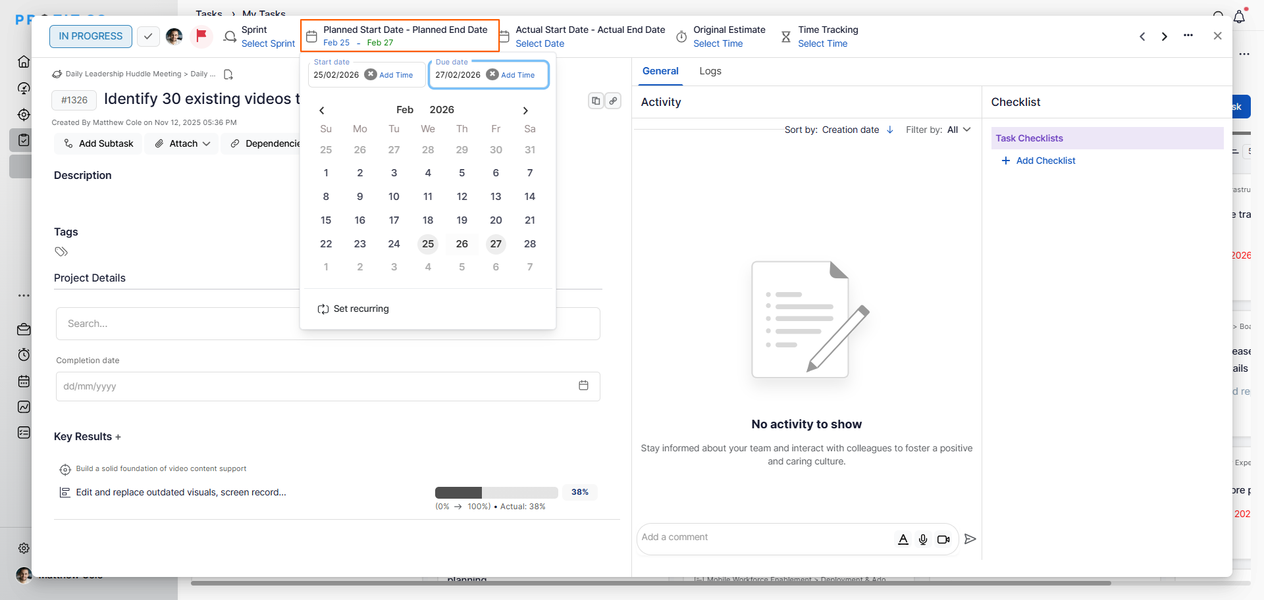Click the Feb month label in calendar
This screenshot has width=1264, height=600.
[405, 110]
